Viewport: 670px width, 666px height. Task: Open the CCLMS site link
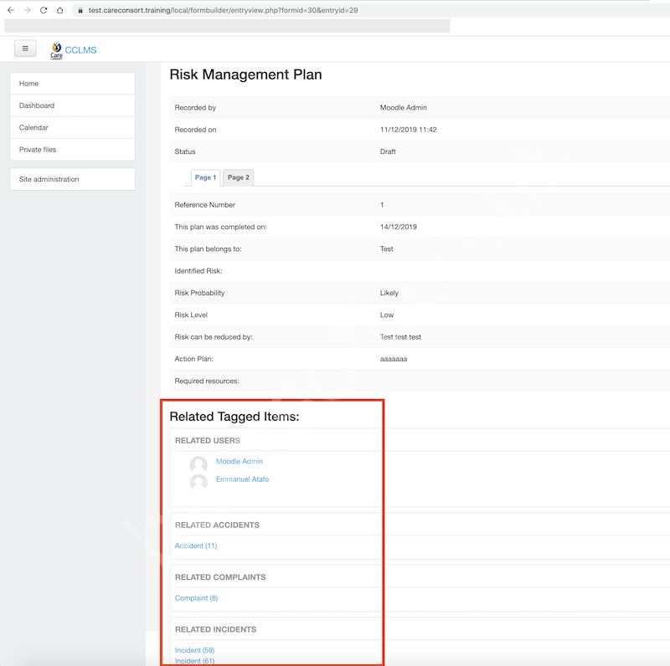tap(80, 50)
